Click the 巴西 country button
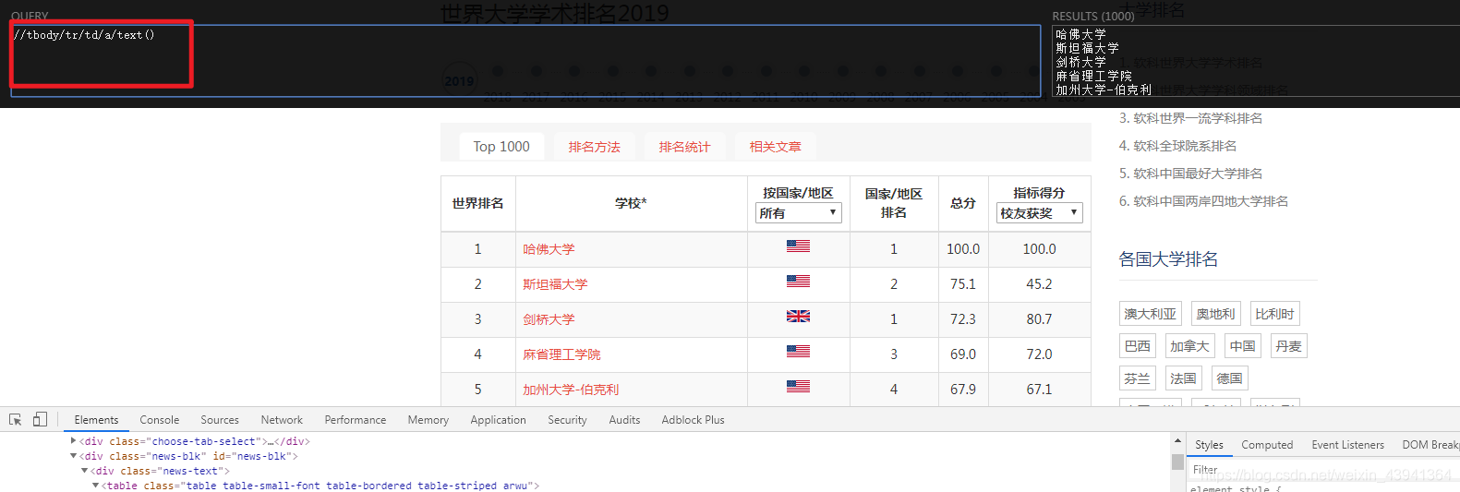The width and height of the screenshot is (1460, 492). tap(1138, 346)
